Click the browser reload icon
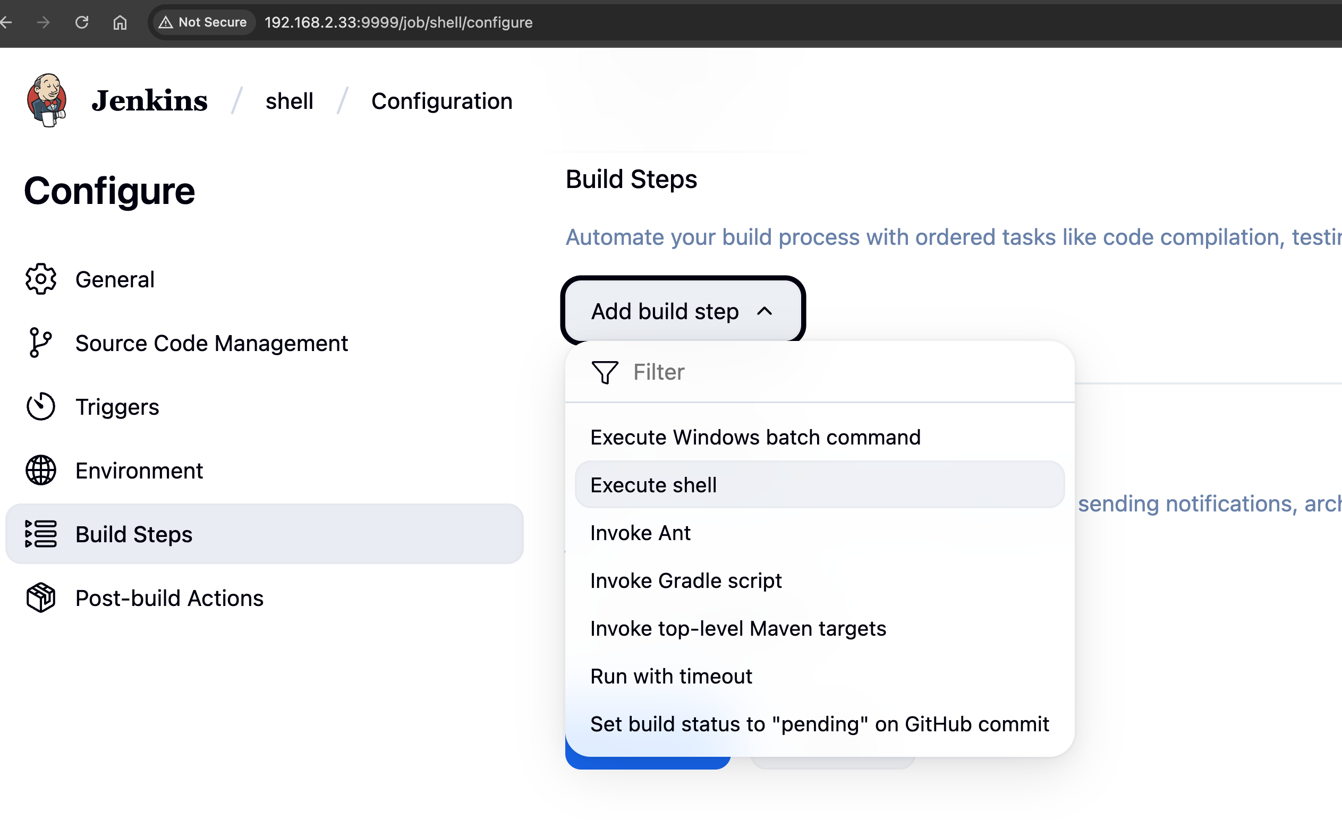Screen dimensions: 1342x820 pos(82,22)
